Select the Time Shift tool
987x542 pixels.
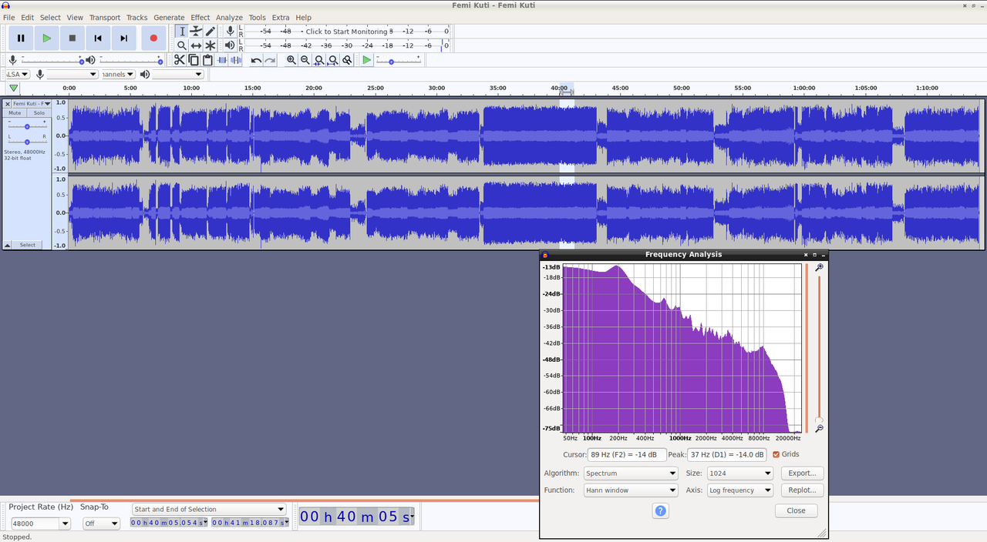[196, 45]
